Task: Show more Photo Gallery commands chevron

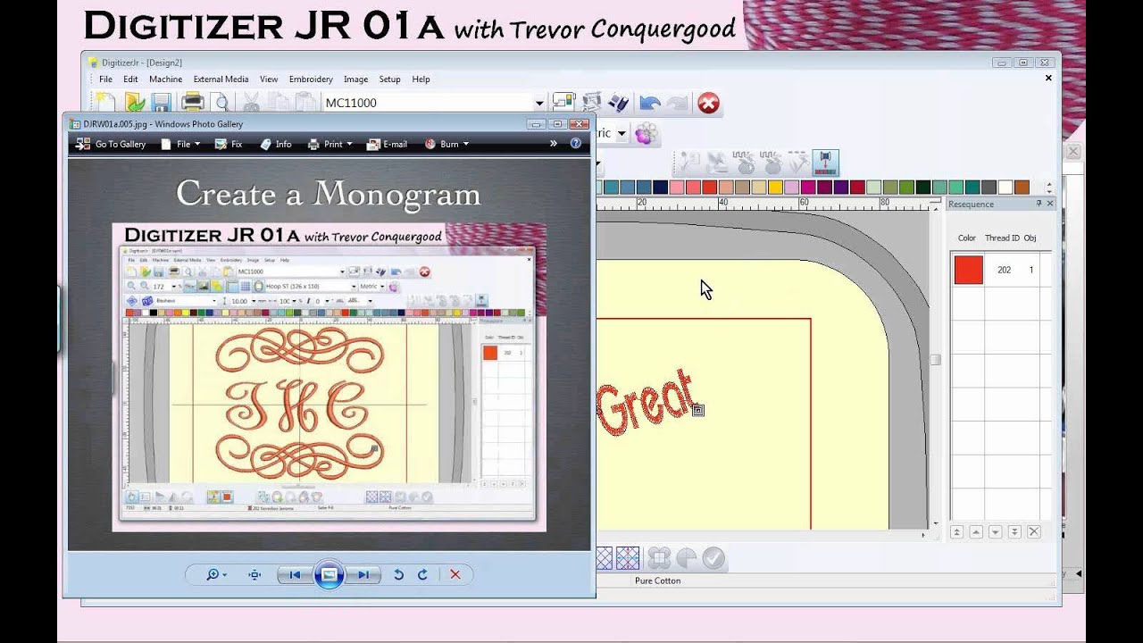Action: 554,143
